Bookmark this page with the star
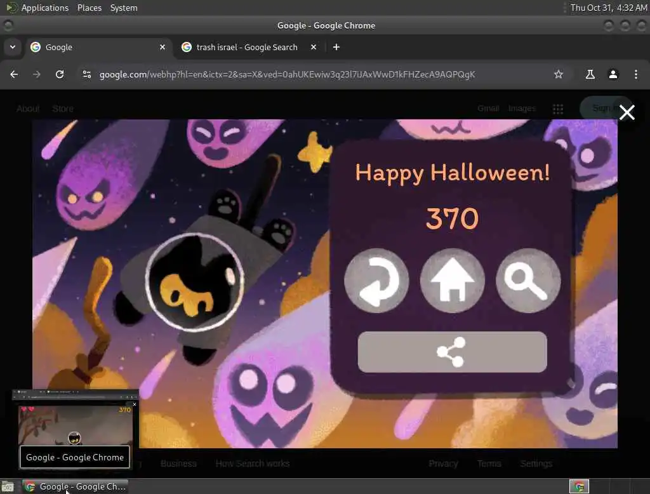Image resolution: width=650 pixels, height=494 pixels. point(559,74)
